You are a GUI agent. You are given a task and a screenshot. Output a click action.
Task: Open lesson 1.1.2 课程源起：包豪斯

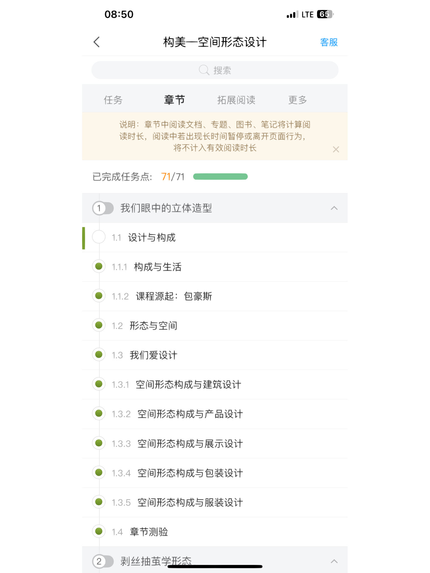215,296
